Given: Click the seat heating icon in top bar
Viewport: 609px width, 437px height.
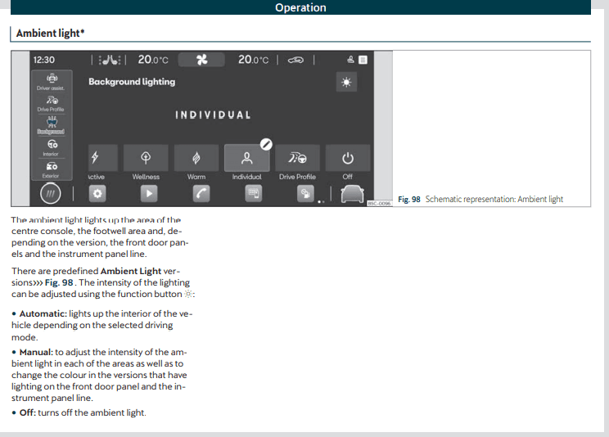Looking at the screenshot, I should 109,60.
